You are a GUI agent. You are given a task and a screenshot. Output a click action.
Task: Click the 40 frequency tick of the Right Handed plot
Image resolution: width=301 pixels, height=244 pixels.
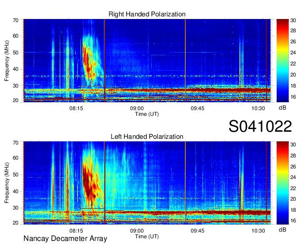[16, 69]
